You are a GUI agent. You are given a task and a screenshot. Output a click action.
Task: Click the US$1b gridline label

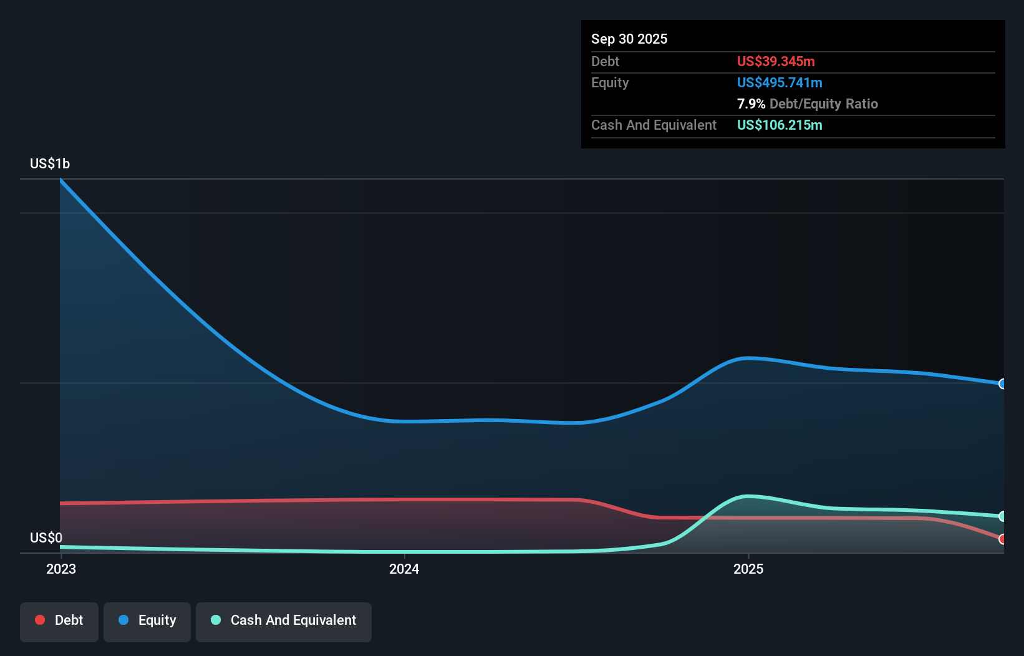[x=50, y=163]
